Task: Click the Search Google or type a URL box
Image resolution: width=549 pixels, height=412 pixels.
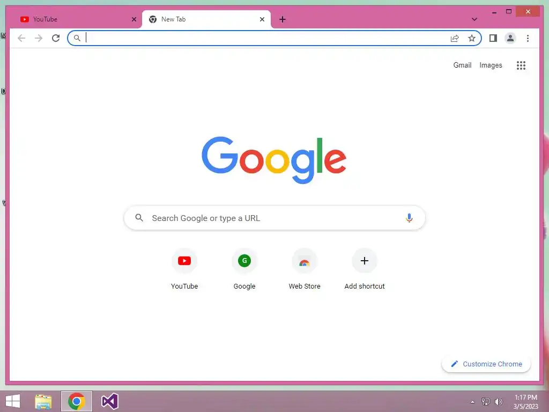Action: 274,218
